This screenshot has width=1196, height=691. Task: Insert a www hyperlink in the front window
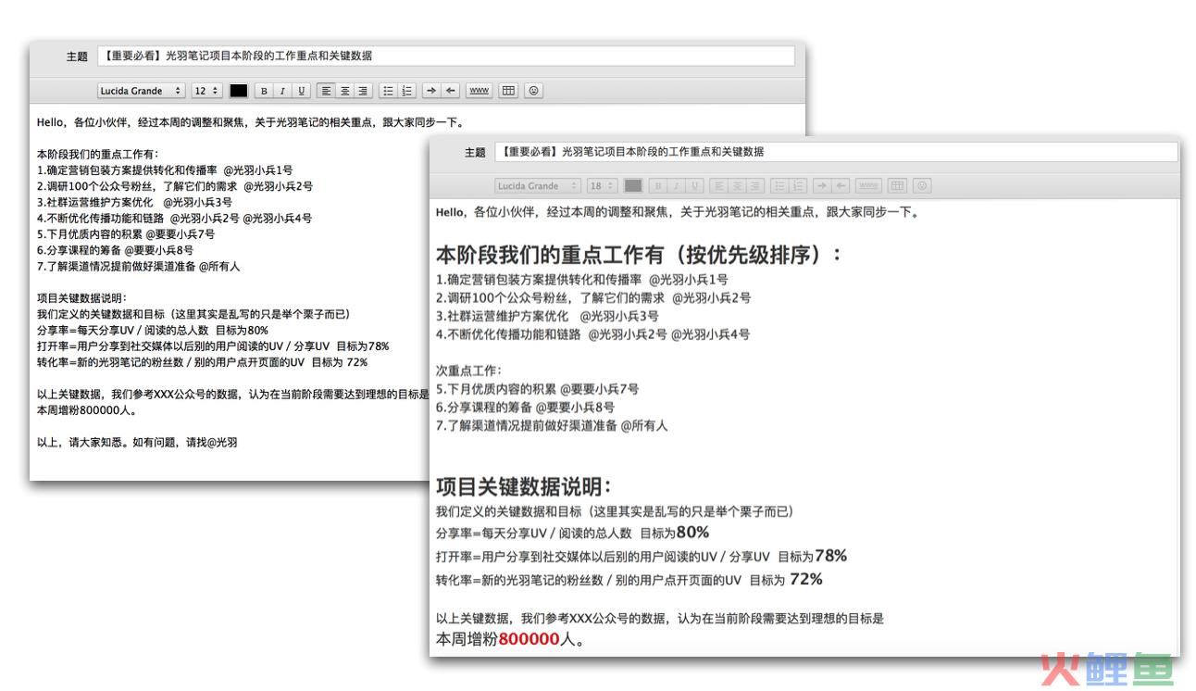click(869, 186)
